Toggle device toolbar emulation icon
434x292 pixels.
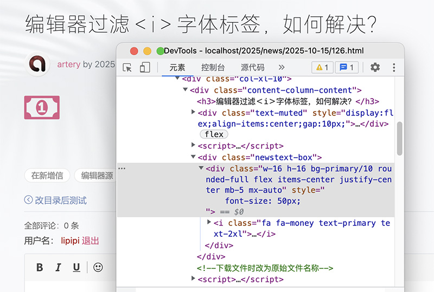145,68
